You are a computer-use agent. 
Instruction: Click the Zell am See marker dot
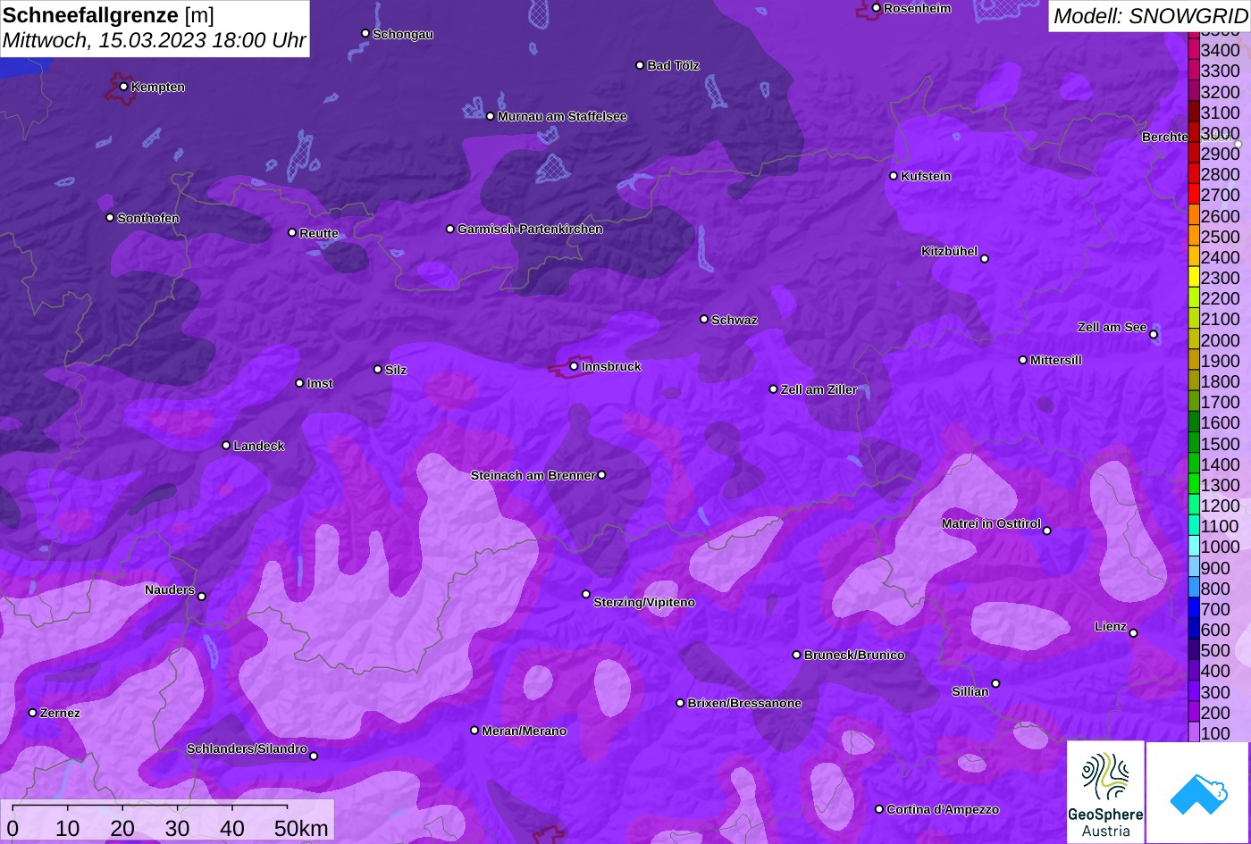click(1154, 335)
